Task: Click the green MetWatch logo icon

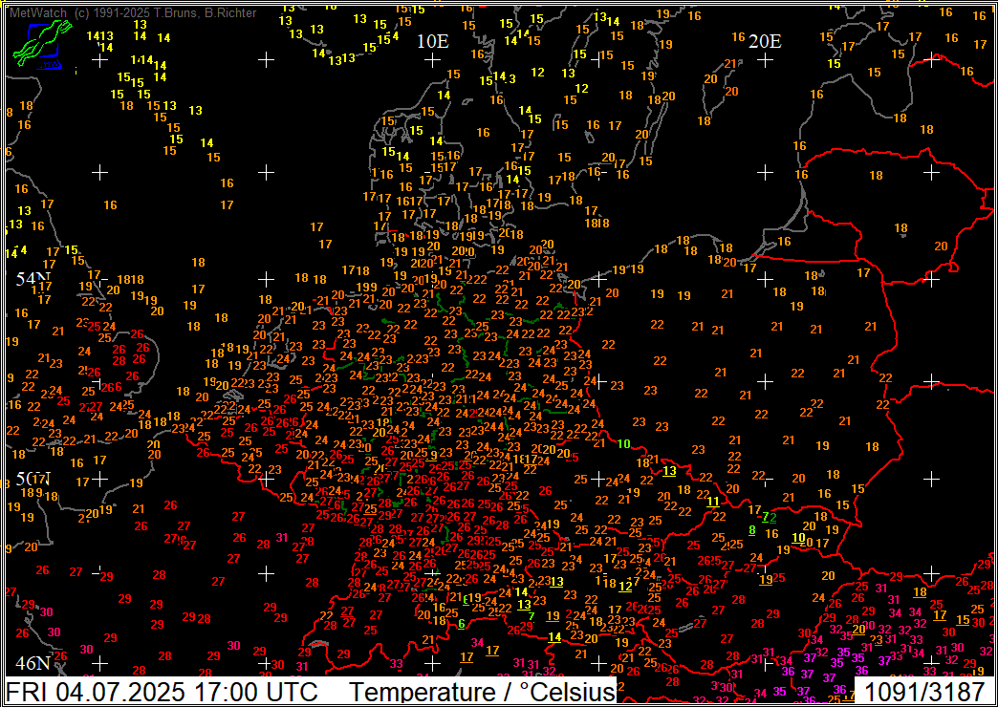Action: [x=43, y=45]
